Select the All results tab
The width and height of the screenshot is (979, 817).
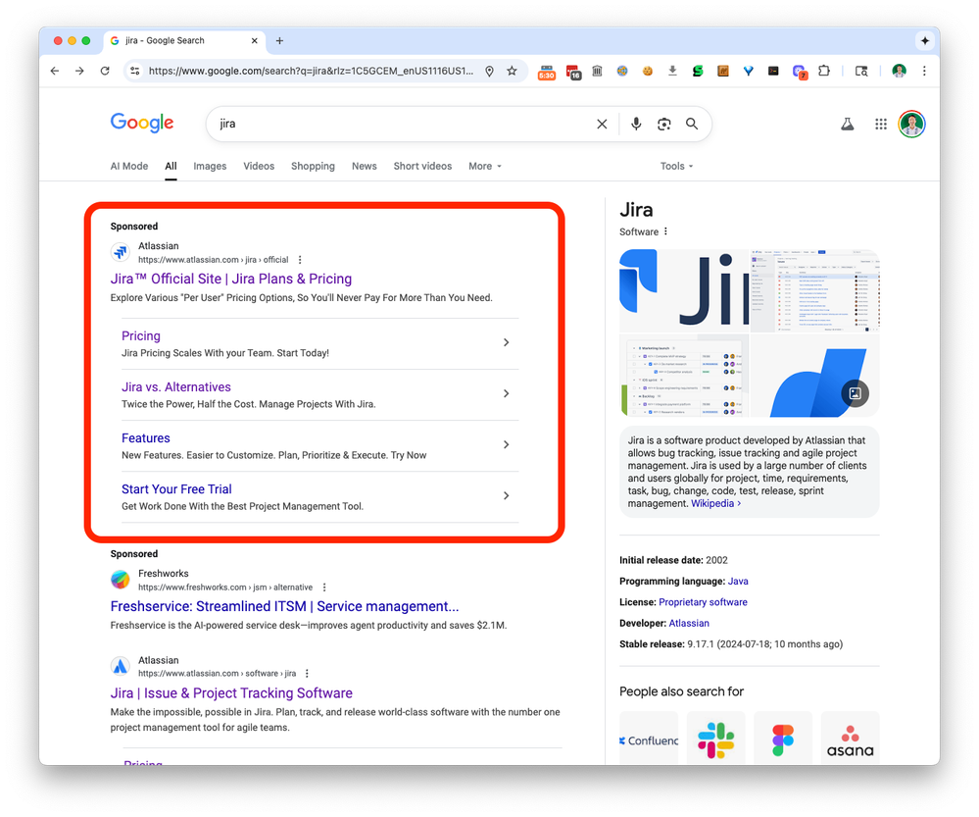(171, 167)
